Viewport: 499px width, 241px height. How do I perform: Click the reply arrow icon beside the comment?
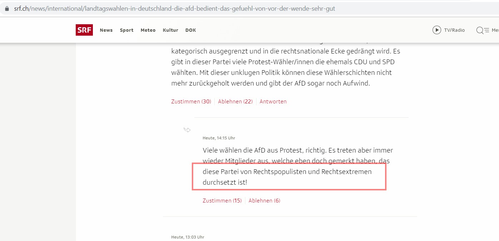tap(187, 130)
